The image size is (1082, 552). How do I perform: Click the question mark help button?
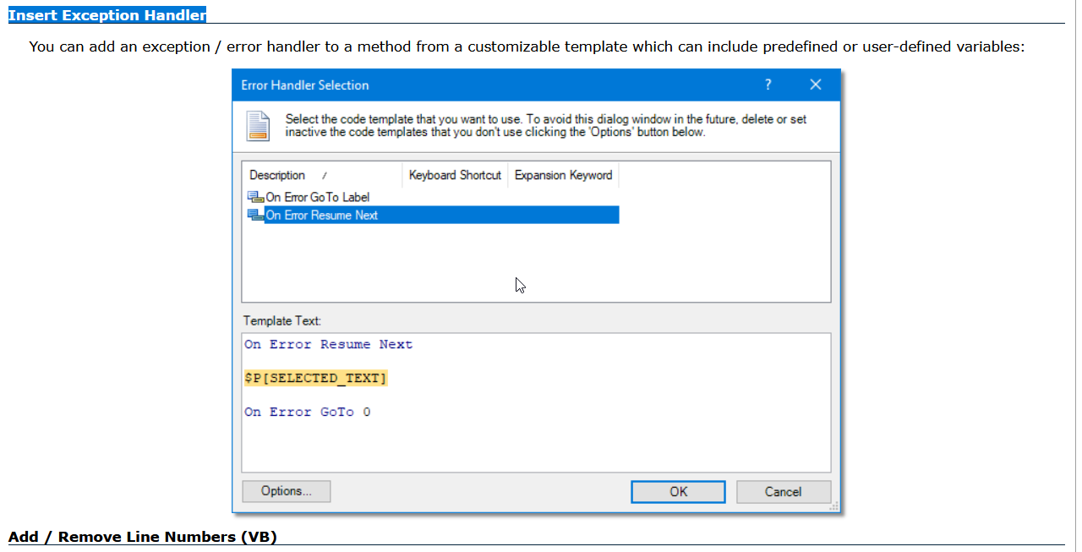pyautogui.click(x=768, y=85)
